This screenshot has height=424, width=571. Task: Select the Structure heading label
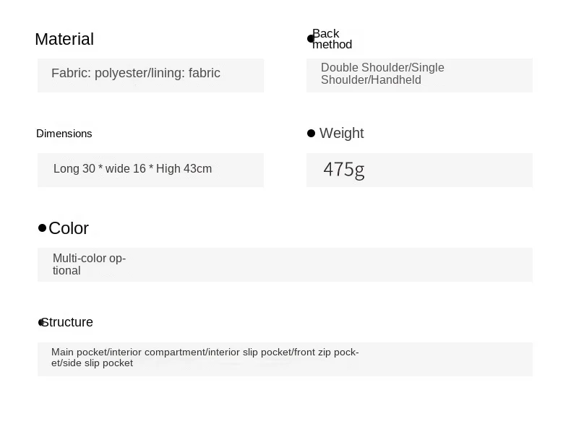pyautogui.click(x=67, y=322)
